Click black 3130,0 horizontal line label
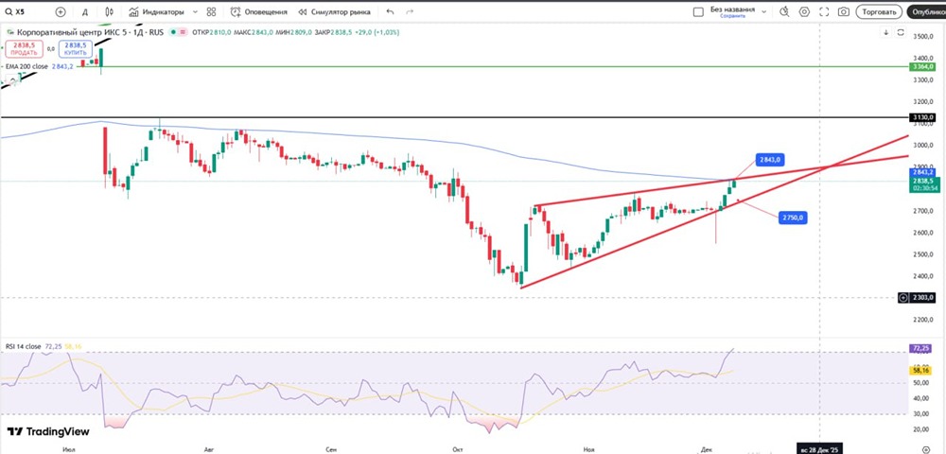Screen dimensions: 946x454 [x=922, y=117]
